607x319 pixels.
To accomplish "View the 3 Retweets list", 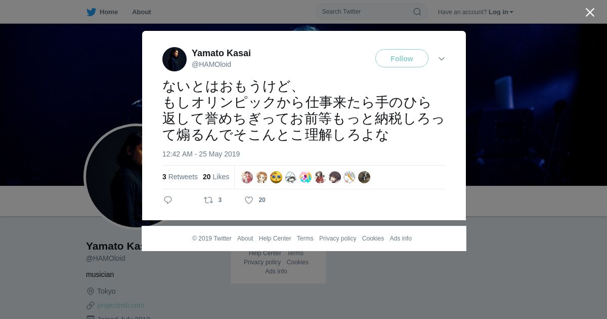I will pos(180,177).
